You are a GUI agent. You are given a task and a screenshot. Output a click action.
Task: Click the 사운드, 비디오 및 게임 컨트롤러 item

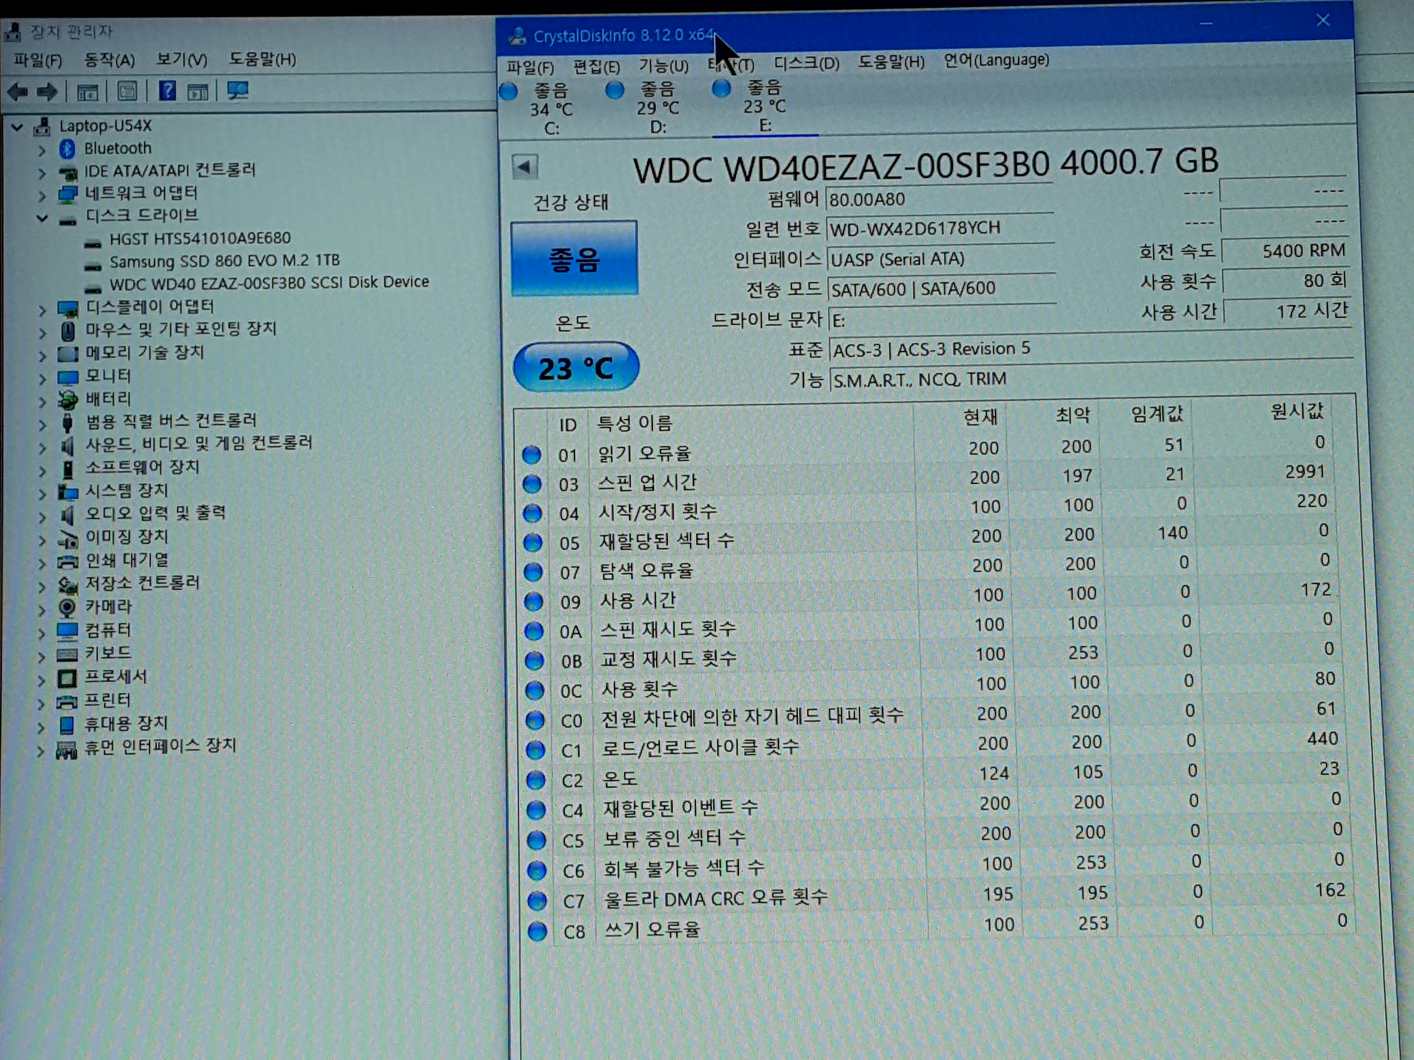tap(199, 443)
